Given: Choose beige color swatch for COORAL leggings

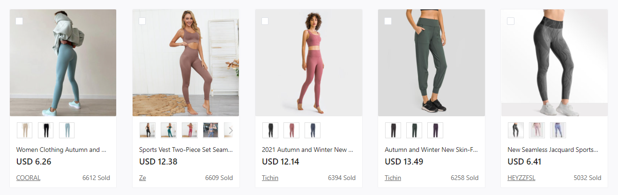Looking at the screenshot, I should click(x=25, y=130).
